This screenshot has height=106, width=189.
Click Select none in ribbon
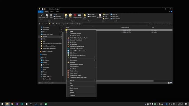114,16
